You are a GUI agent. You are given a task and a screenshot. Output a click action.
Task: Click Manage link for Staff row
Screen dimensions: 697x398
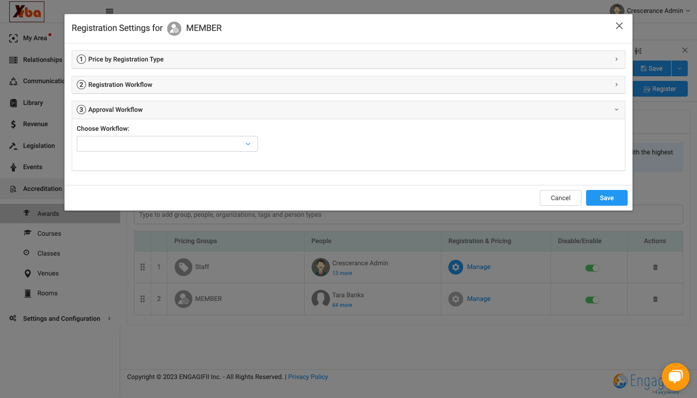click(x=478, y=267)
